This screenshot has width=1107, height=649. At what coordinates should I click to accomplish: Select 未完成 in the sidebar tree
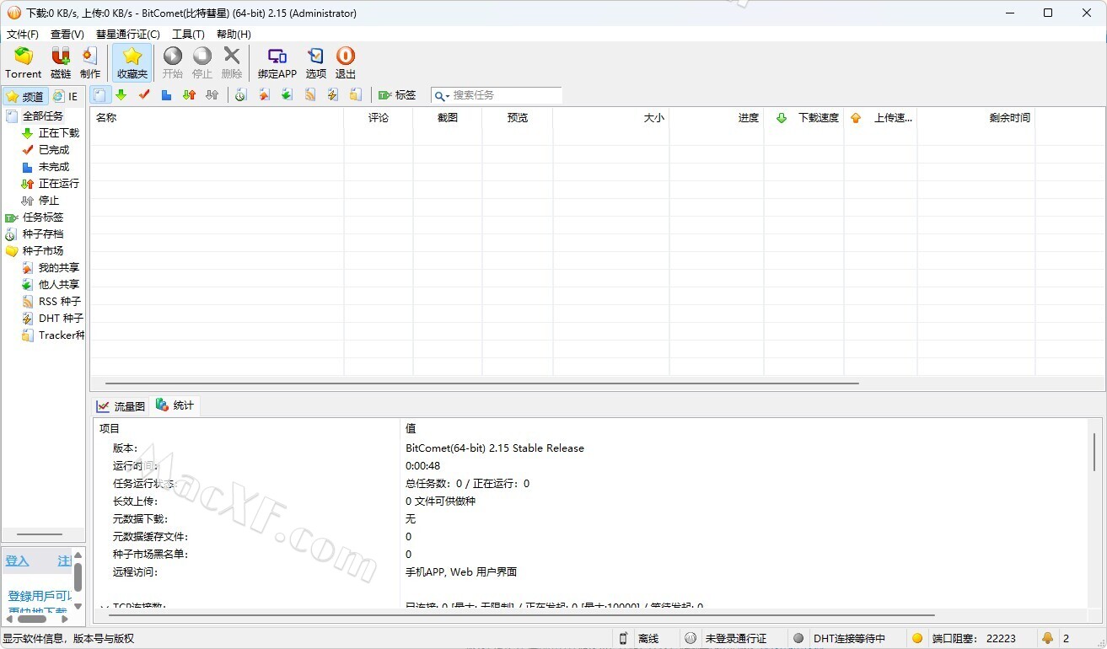[46, 167]
